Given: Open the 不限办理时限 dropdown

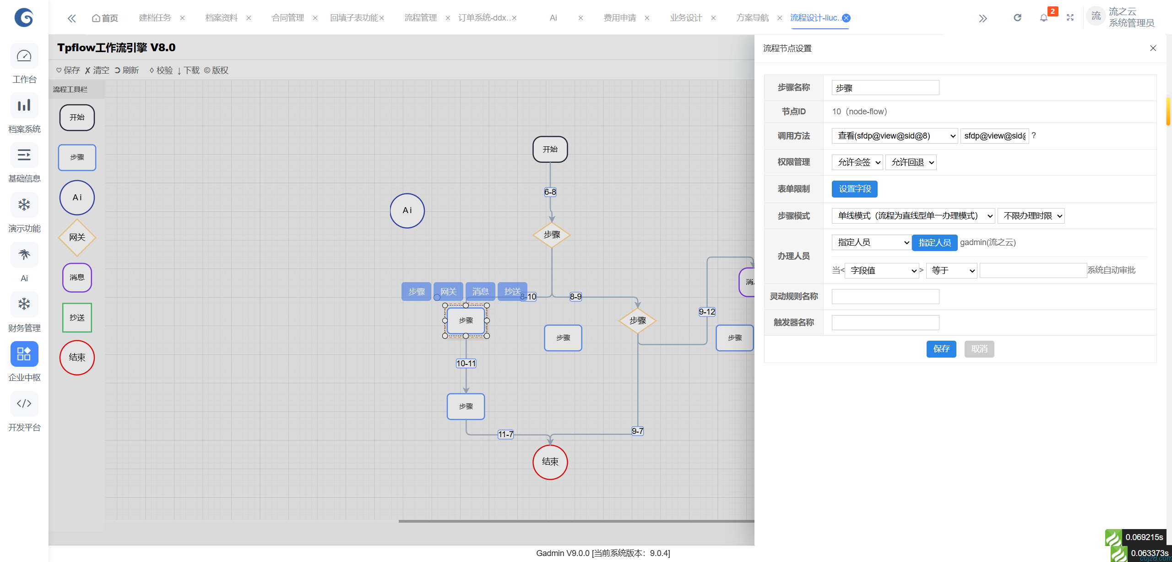Looking at the screenshot, I should (x=1031, y=215).
